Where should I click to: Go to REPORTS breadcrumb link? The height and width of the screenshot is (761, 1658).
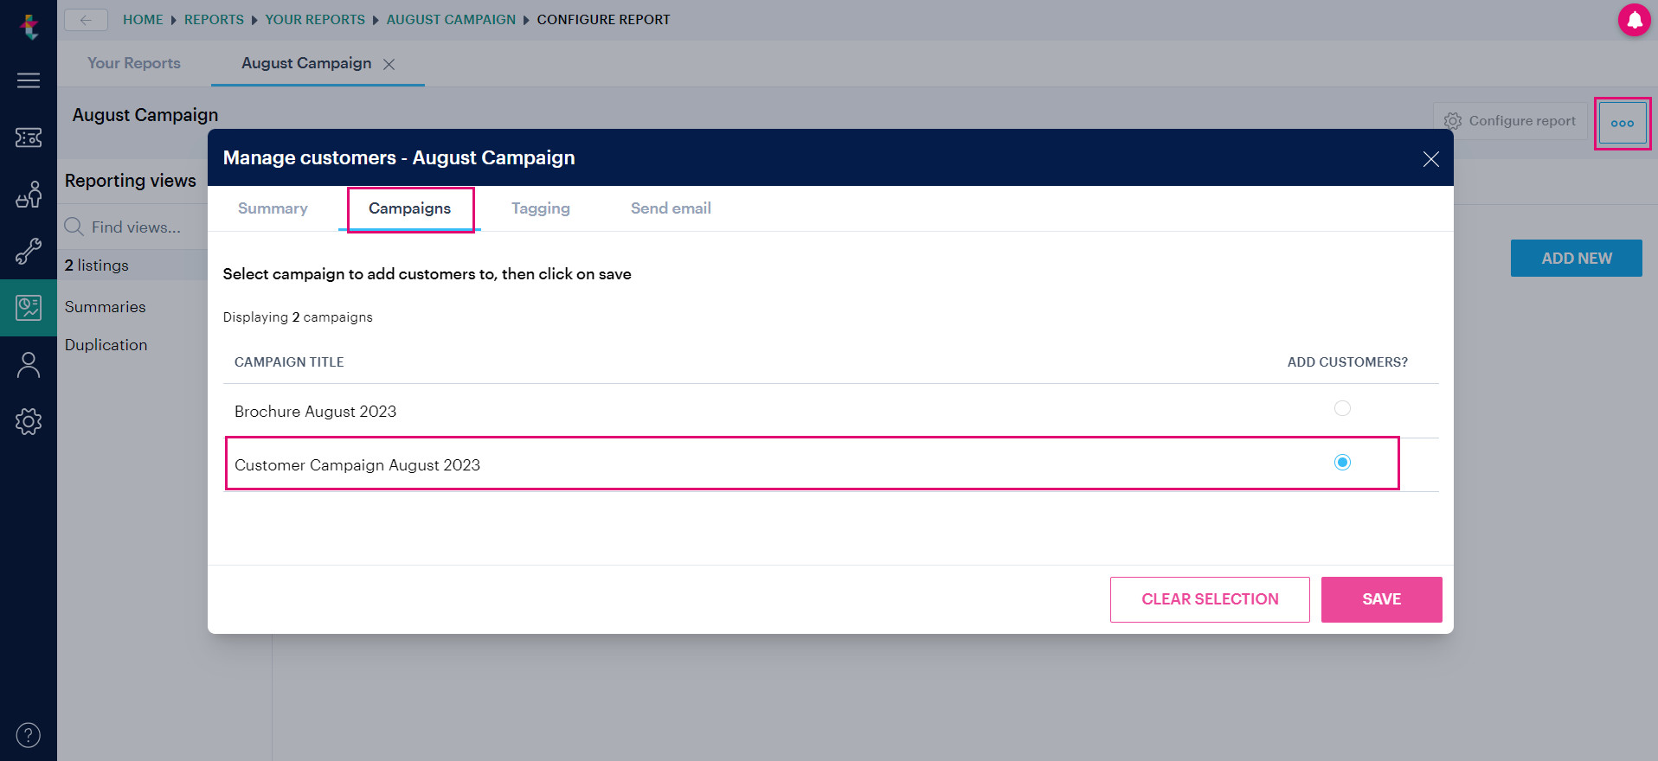[214, 20]
